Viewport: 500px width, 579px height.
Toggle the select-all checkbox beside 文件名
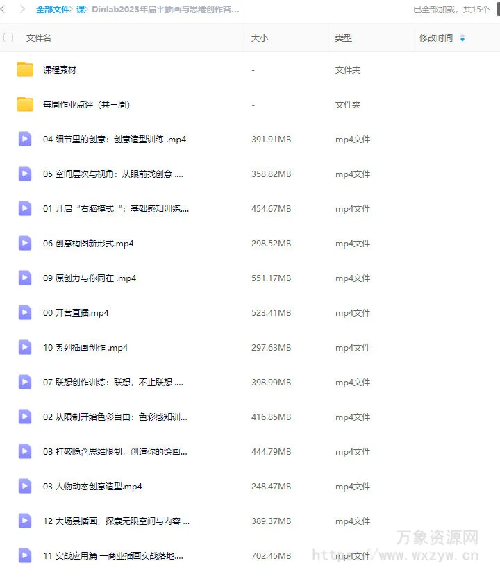(8, 37)
